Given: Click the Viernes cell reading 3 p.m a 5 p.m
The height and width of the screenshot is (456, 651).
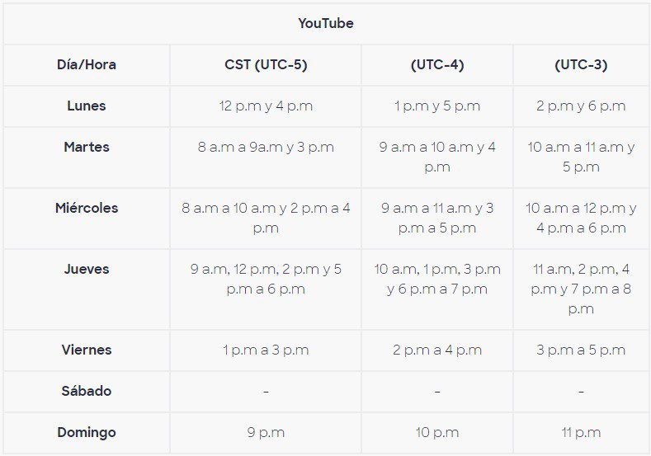Looking at the screenshot, I should (581, 350).
